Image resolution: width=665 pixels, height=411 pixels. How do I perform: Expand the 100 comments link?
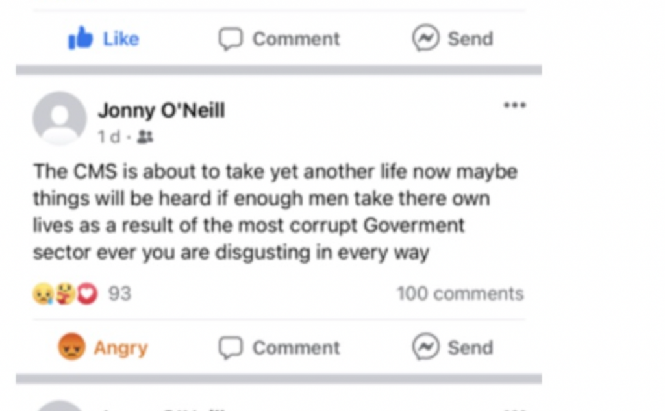click(x=460, y=294)
